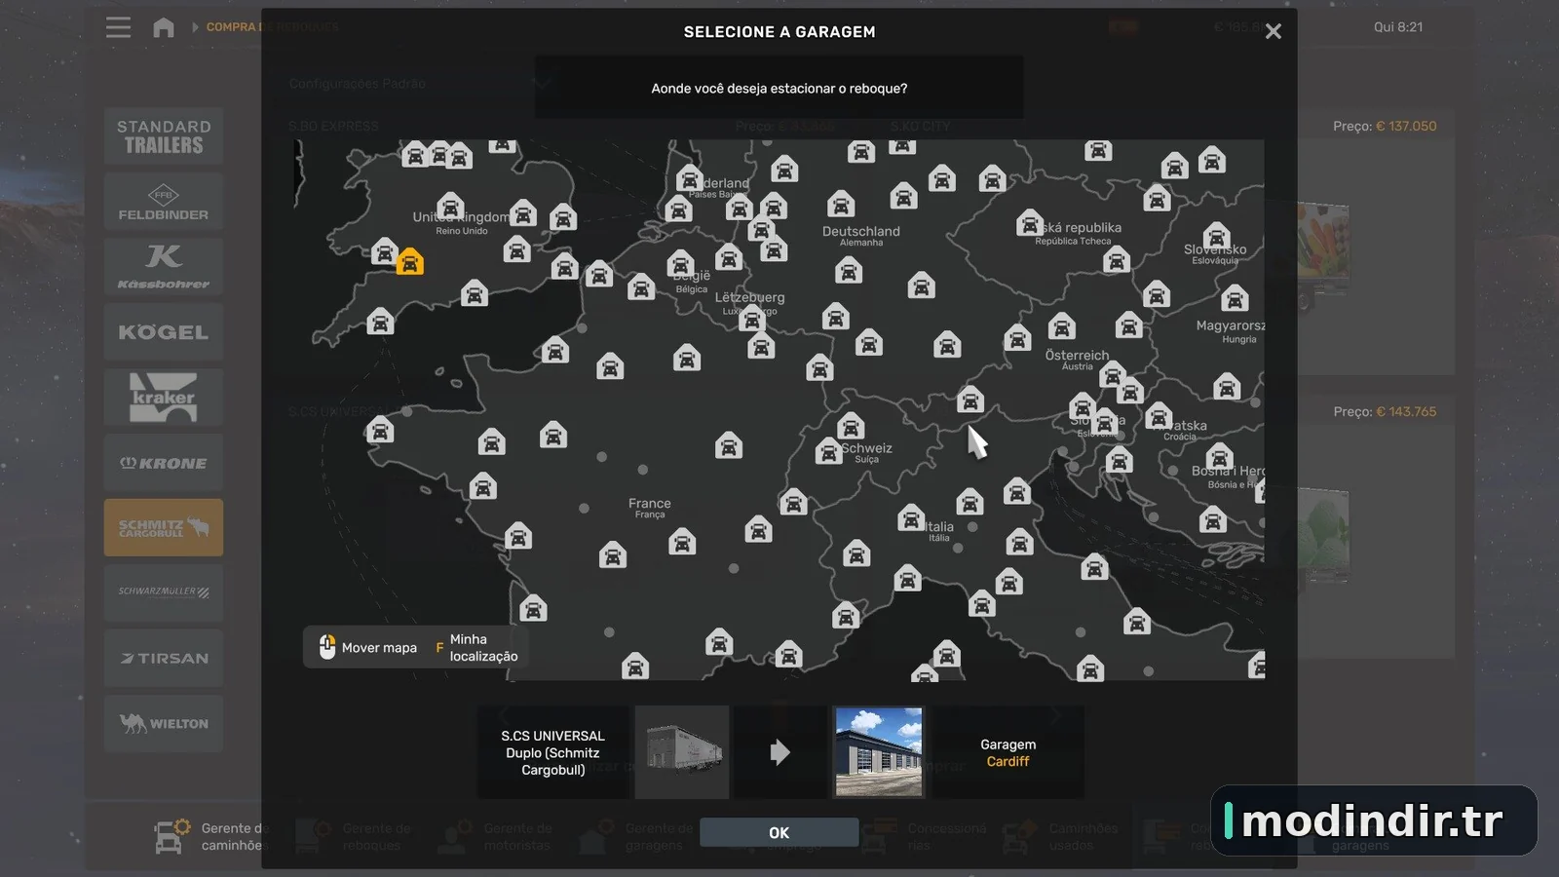Pick the garage marker immediately left of Schweiz

tap(829, 451)
